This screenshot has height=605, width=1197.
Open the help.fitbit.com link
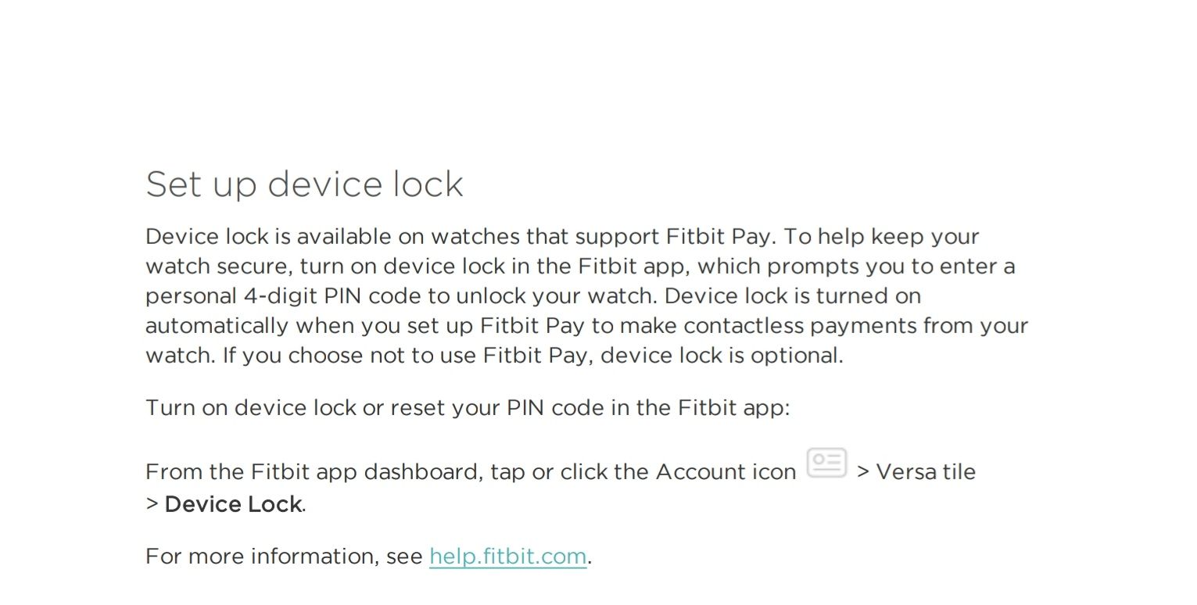[x=507, y=557]
